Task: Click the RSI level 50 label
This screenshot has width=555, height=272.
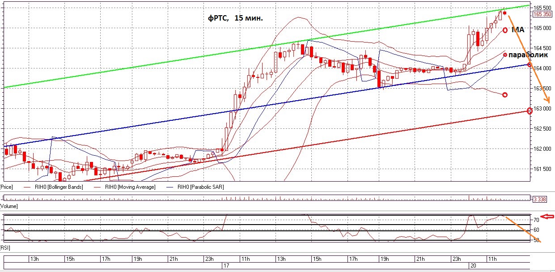Action: click(x=536, y=240)
